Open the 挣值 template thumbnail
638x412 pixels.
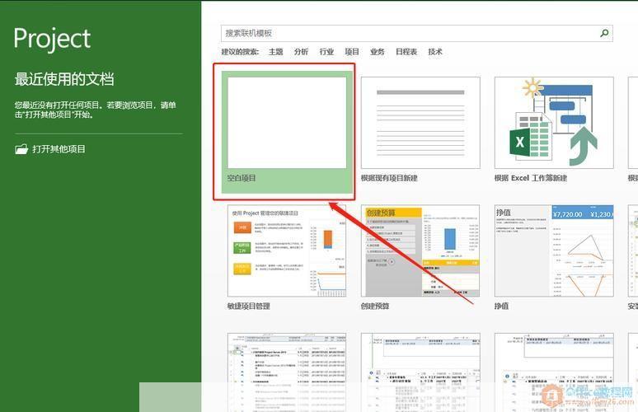point(554,250)
